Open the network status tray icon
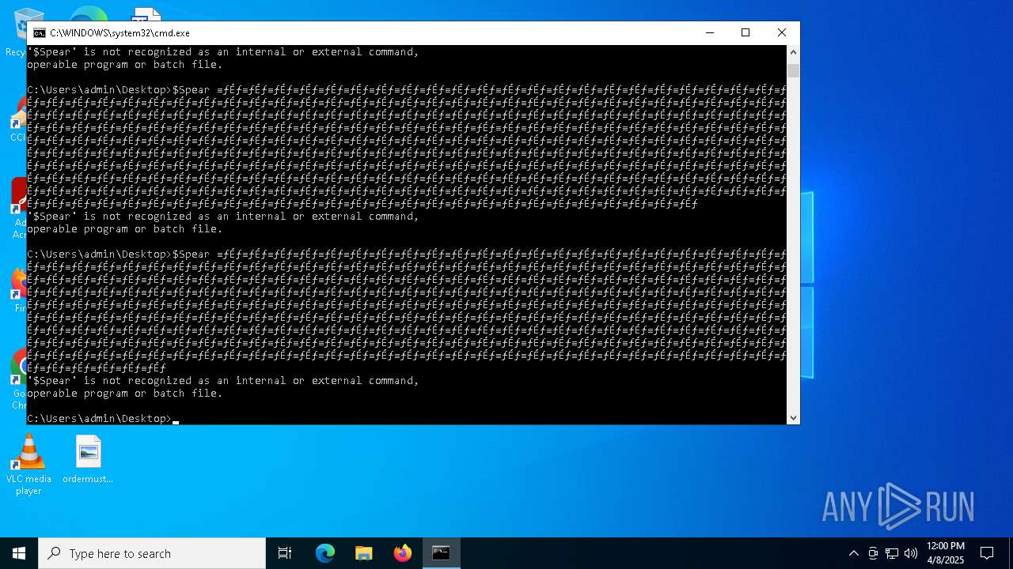Image resolution: width=1013 pixels, height=569 pixels. (x=892, y=553)
